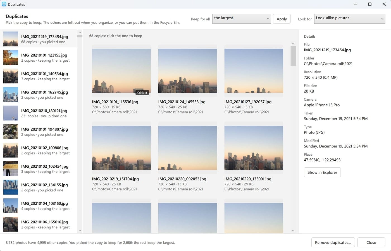Pick the IMG_20210124_145553.jpg thumbnail to keep
Viewport: 391px width, 251px height.
(x=187, y=71)
